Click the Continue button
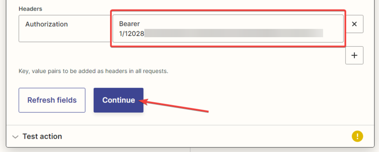The width and height of the screenshot is (379, 152). coord(118,100)
